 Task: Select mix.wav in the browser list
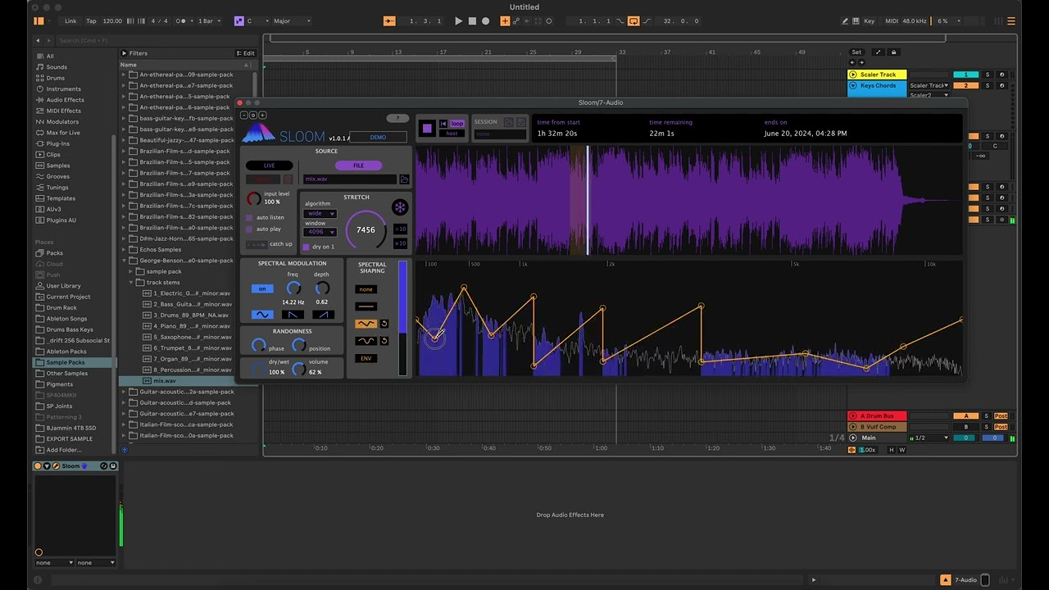point(164,381)
